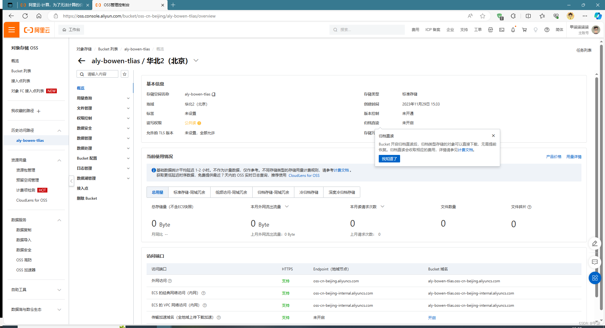
Task: Open the 产品价格 link
Action: pyautogui.click(x=554, y=157)
